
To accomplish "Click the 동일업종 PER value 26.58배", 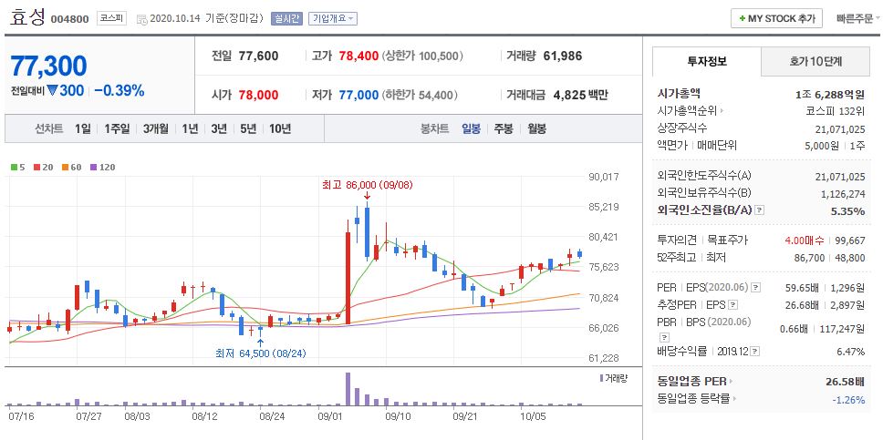I will coord(845,382).
